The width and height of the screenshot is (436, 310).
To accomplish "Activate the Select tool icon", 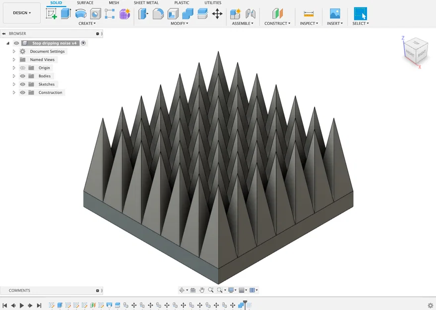I will [x=361, y=13].
